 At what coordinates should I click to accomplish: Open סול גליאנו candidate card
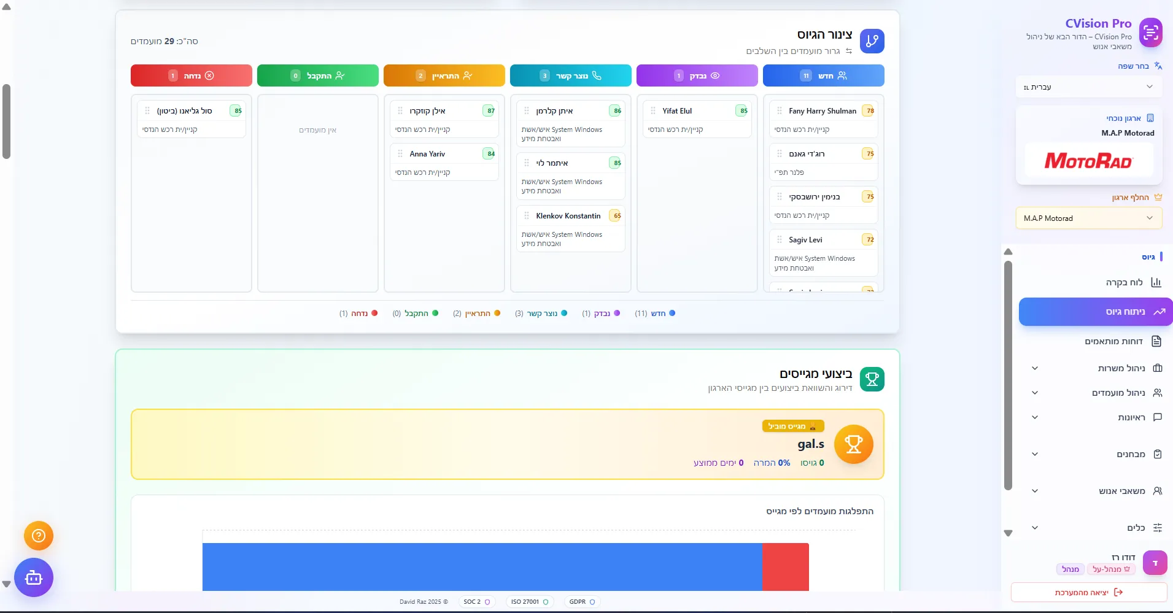(192, 119)
